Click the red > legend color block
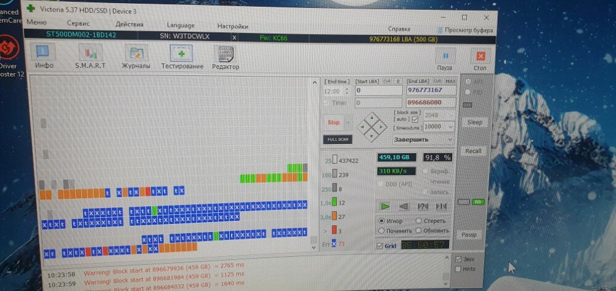The height and width of the screenshot is (291, 616). click(334, 230)
